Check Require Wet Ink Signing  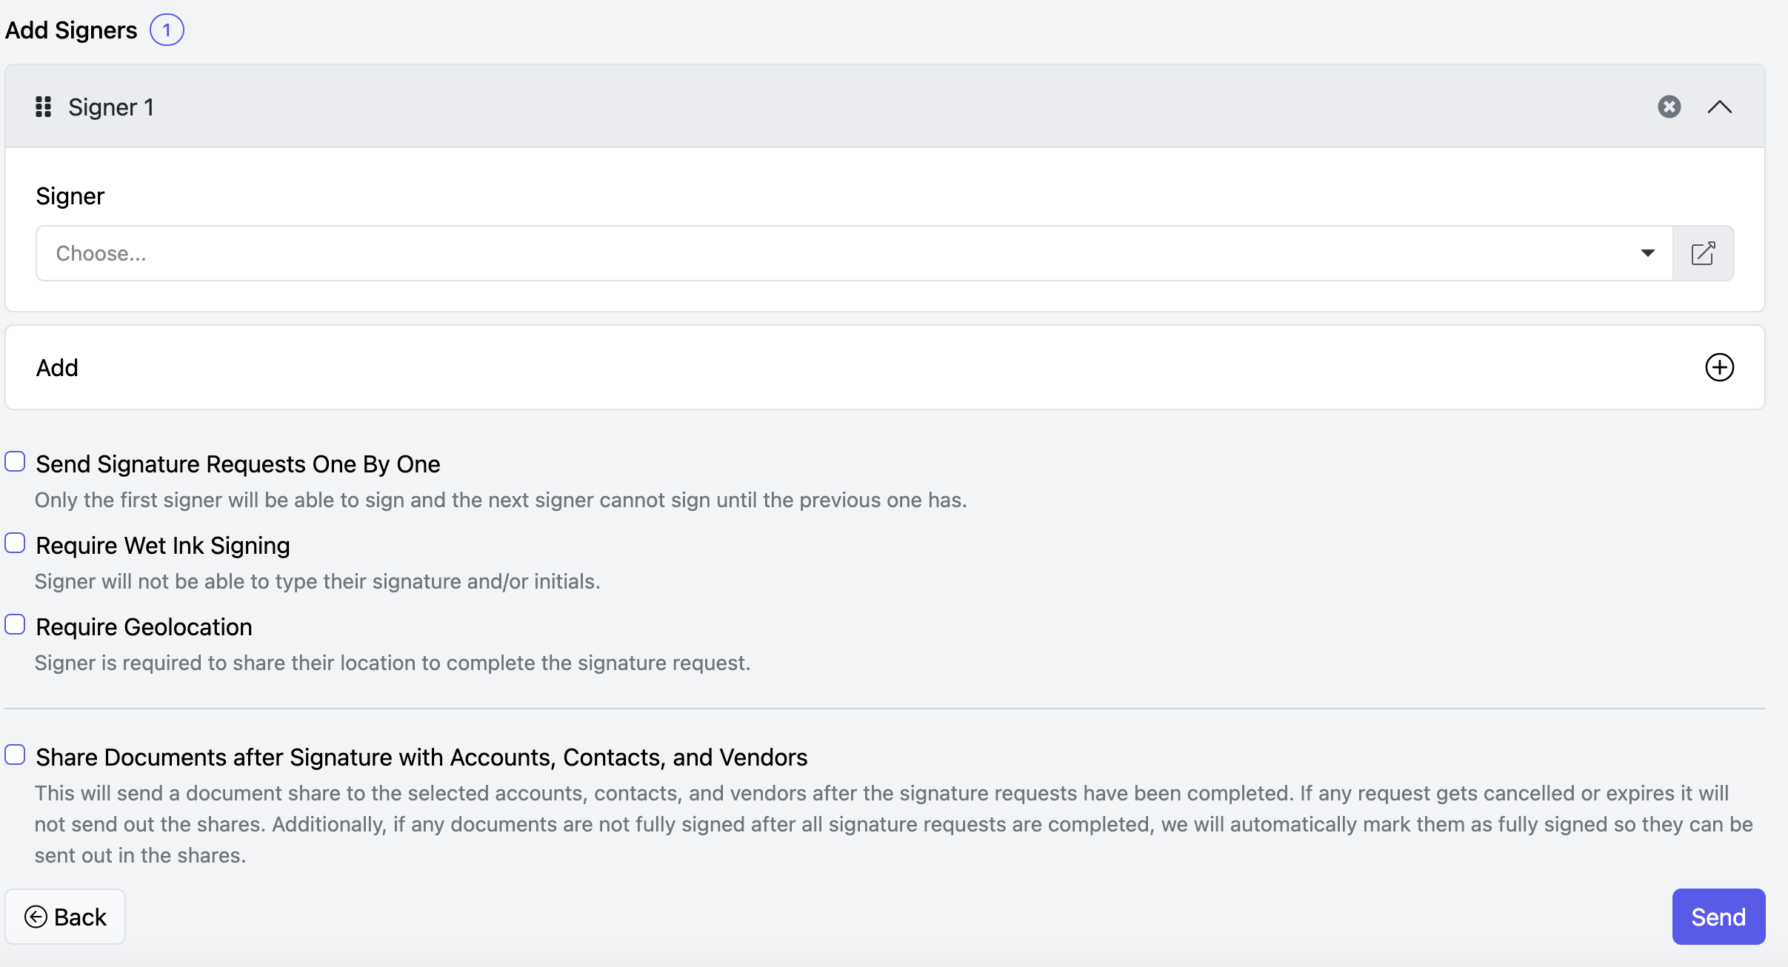pos(15,543)
